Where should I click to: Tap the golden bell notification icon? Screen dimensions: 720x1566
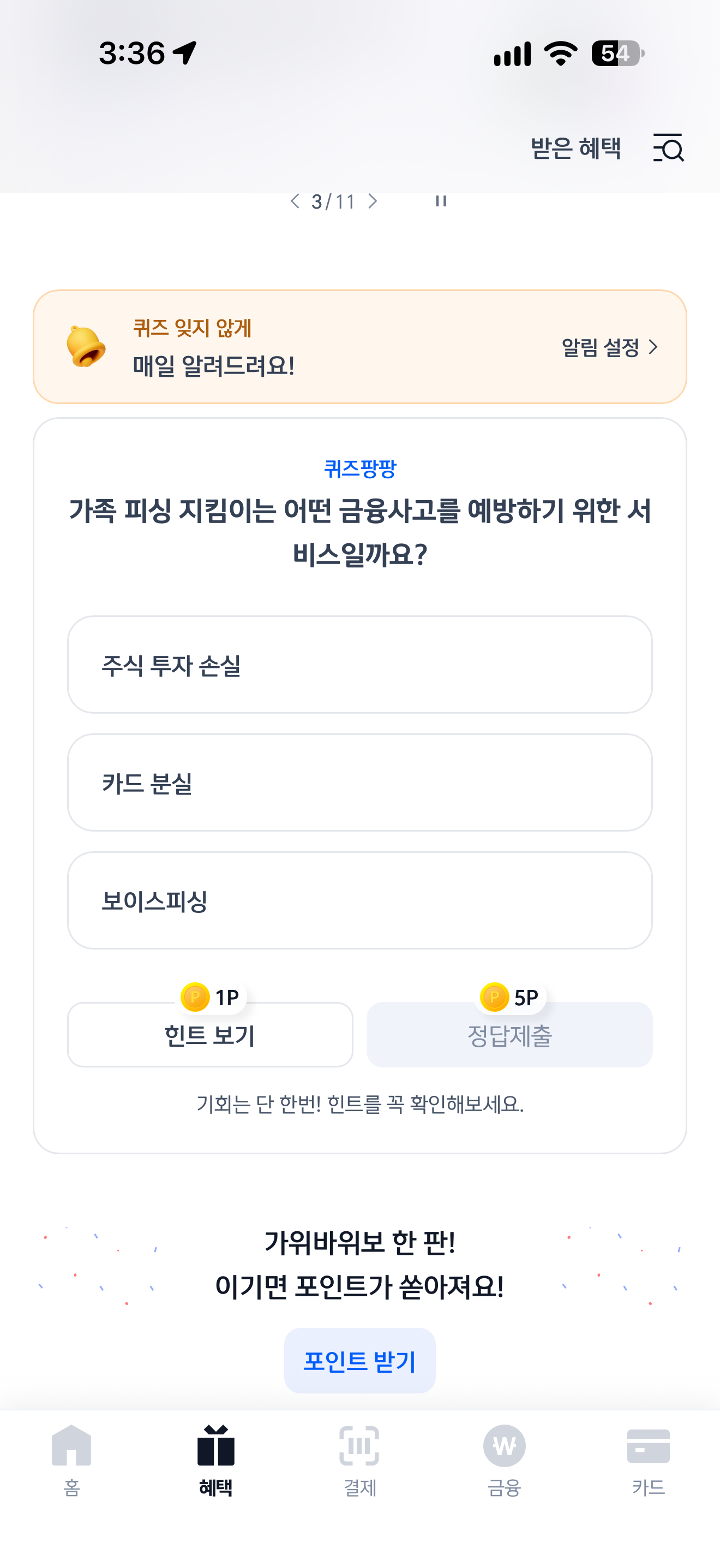point(85,347)
